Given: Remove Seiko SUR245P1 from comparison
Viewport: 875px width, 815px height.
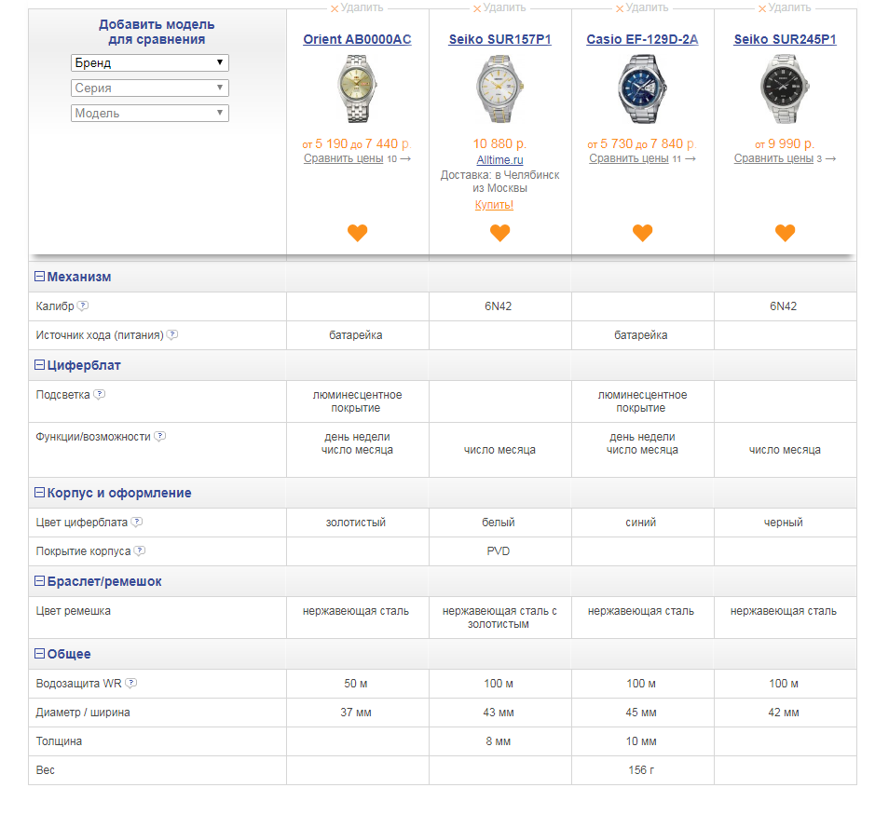Looking at the screenshot, I should tap(785, 7).
